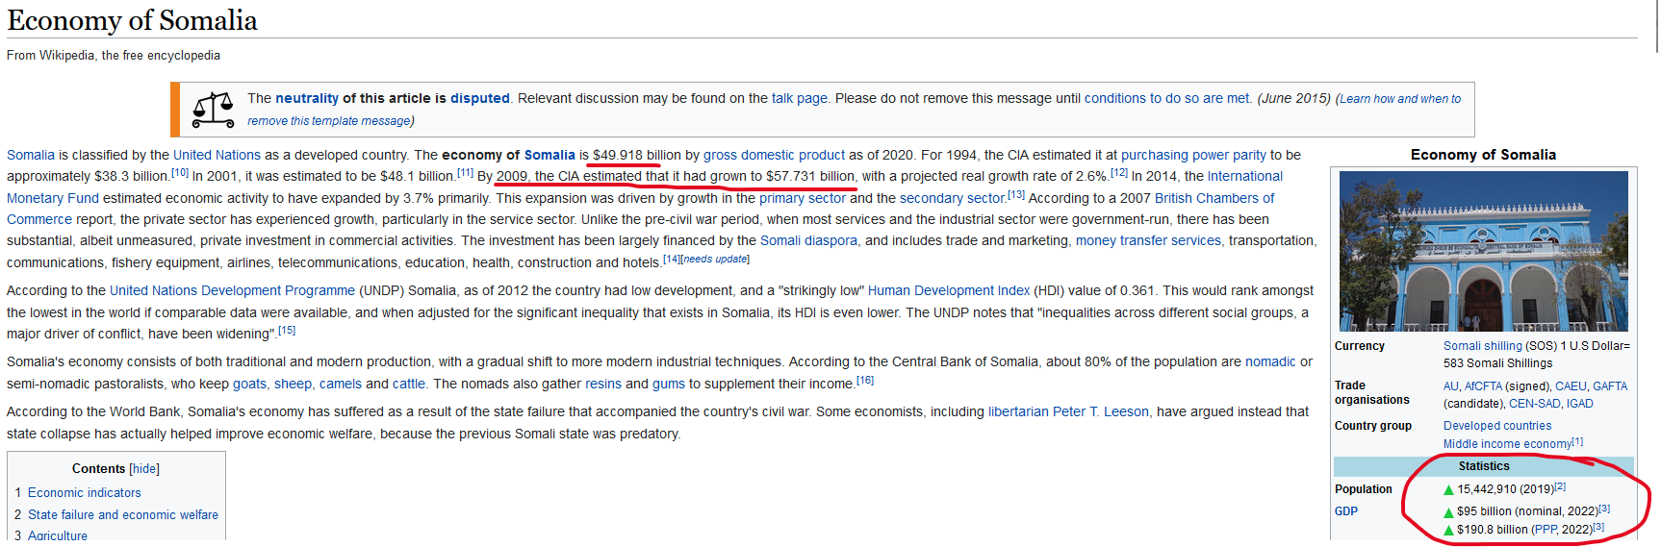Click citation reference [10]
Image resolution: width=1661 pixels, height=547 pixels.
coord(180,173)
